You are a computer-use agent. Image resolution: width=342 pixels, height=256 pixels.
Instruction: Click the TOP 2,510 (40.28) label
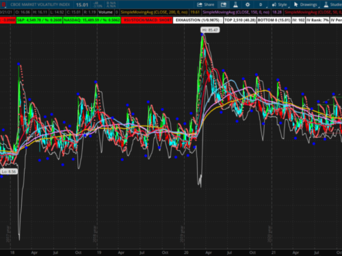pos(240,20)
